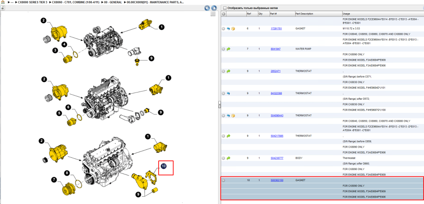Image resolution: width=424 pixels, height=204 pixels.
Task: Click '(S/N Range) after D572;' usage text
Action: [x=356, y=99]
